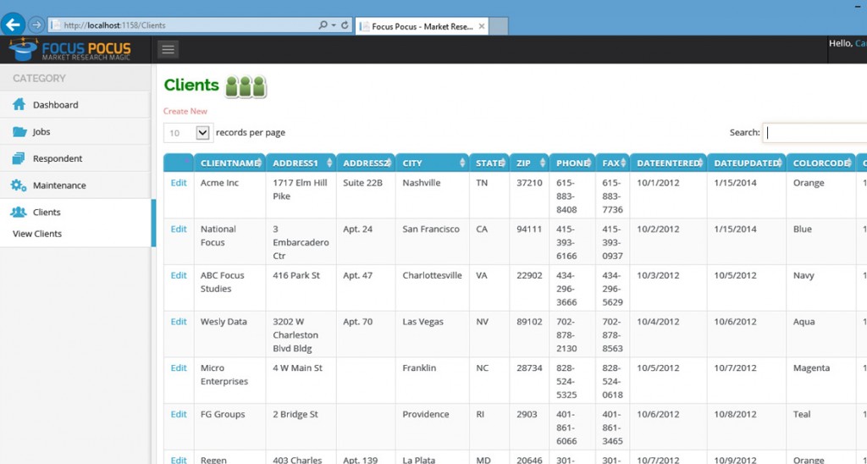Sort table by CITY column
The image size is (867, 464).
[x=432, y=163]
